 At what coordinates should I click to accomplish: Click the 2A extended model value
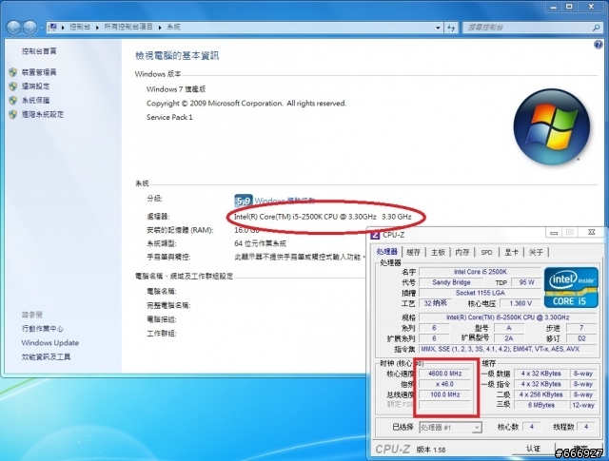[509, 338]
